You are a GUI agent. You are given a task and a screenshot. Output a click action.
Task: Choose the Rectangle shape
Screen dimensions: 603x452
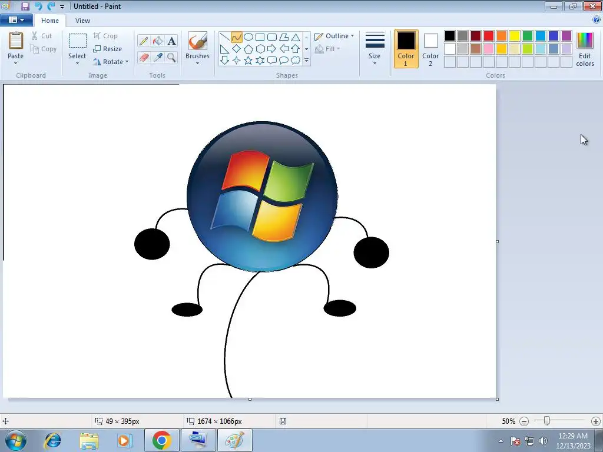(x=260, y=37)
